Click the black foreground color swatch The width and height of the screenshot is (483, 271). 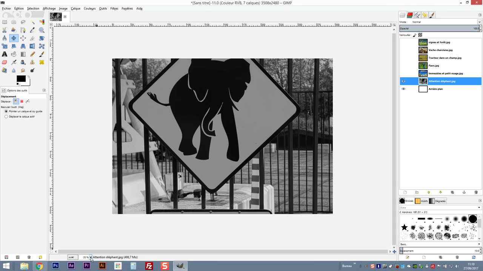20,79
